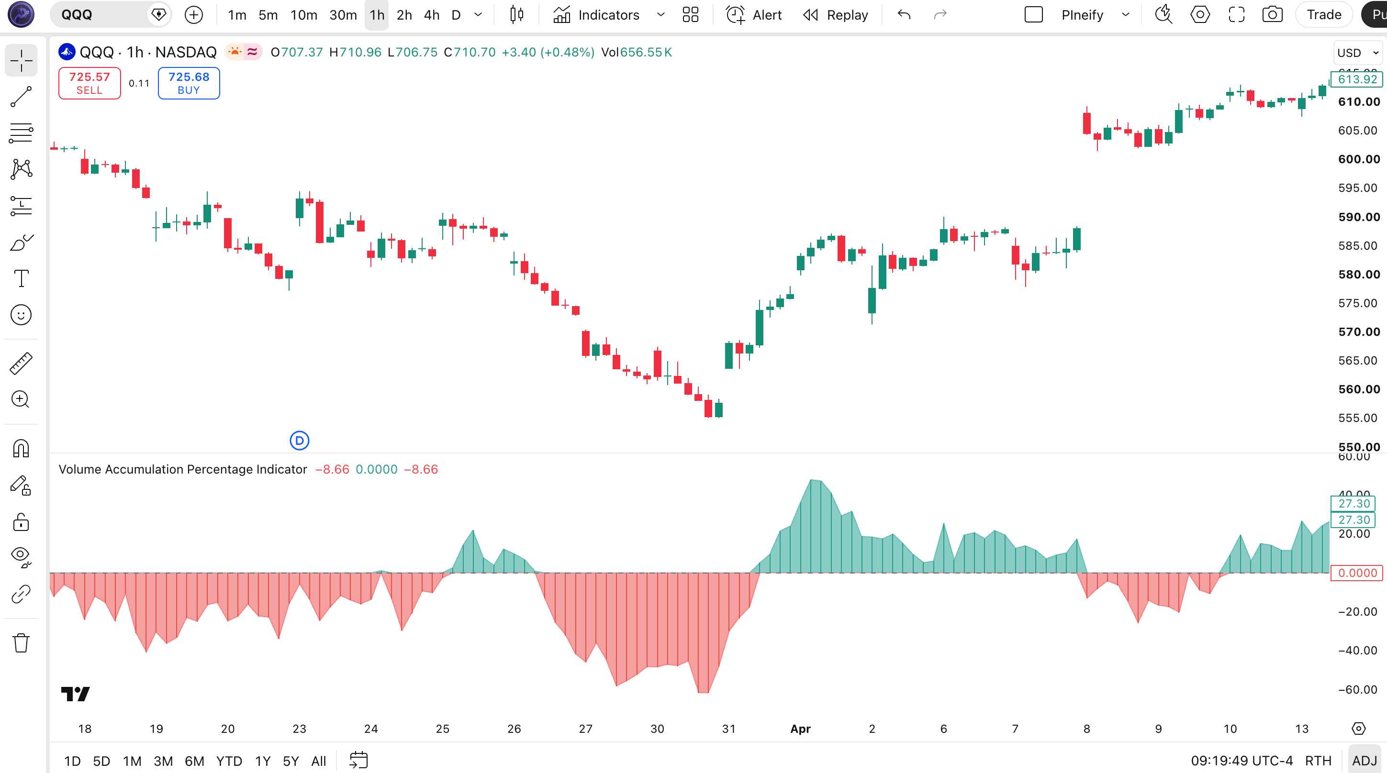Expand the timeframe interval dropdown

(x=478, y=14)
